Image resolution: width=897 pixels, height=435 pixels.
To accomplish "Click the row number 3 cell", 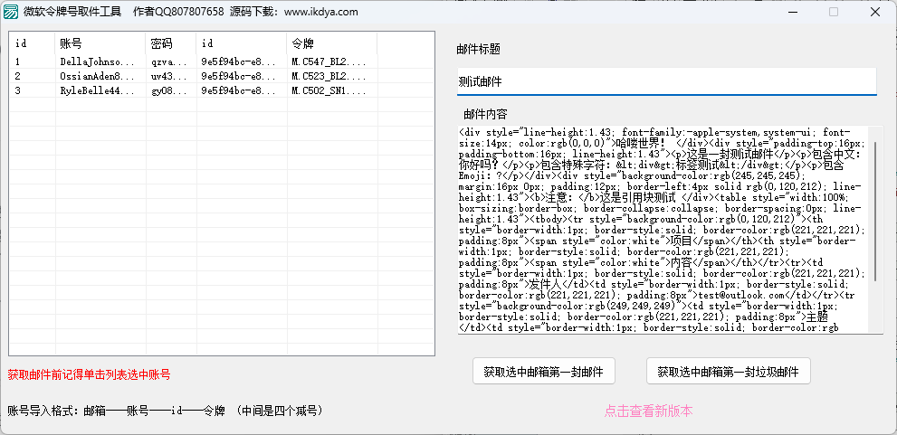I will [x=32, y=90].
